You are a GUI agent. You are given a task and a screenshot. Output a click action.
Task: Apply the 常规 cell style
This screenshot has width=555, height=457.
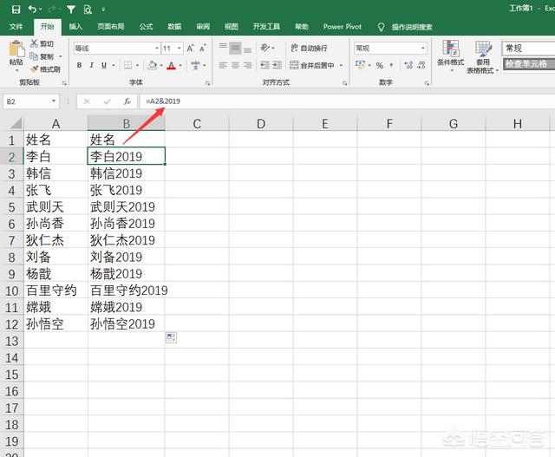(528, 49)
